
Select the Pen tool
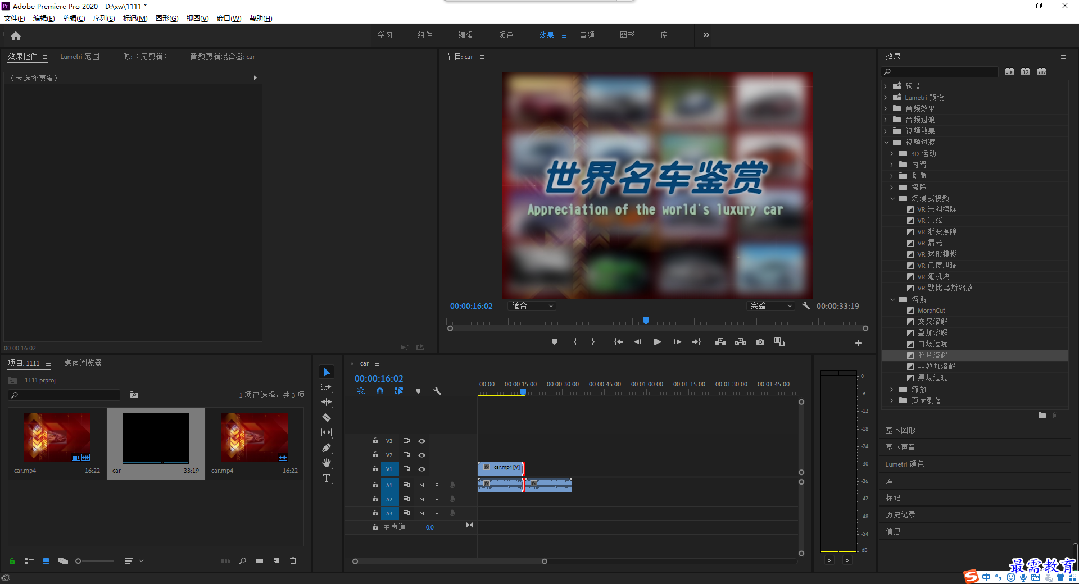(x=327, y=448)
